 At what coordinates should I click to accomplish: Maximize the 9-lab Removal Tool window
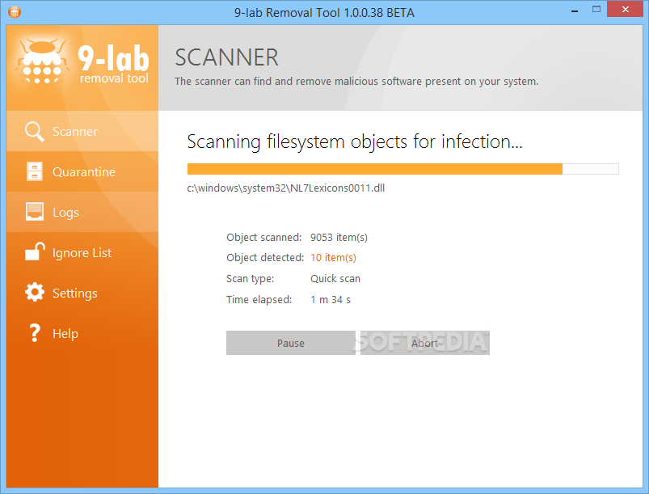click(596, 9)
